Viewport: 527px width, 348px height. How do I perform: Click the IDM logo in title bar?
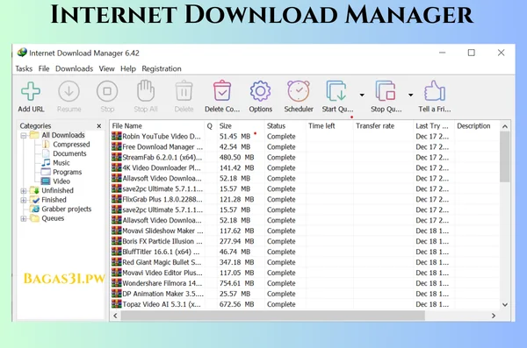click(x=22, y=53)
